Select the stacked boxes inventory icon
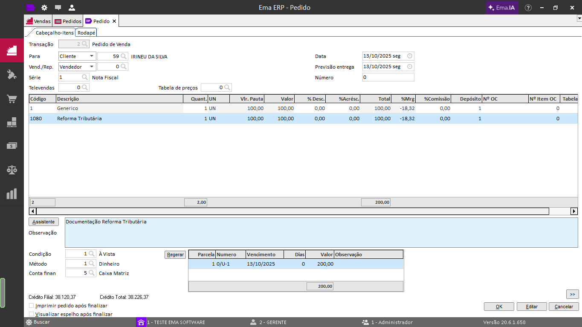 coord(12,122)
